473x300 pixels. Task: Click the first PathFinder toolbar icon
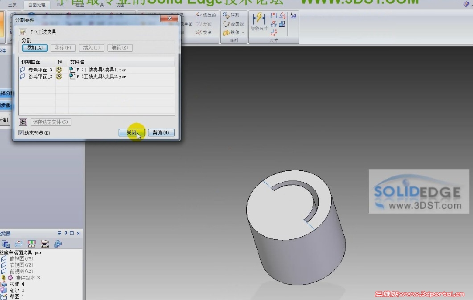click(6, 244)
